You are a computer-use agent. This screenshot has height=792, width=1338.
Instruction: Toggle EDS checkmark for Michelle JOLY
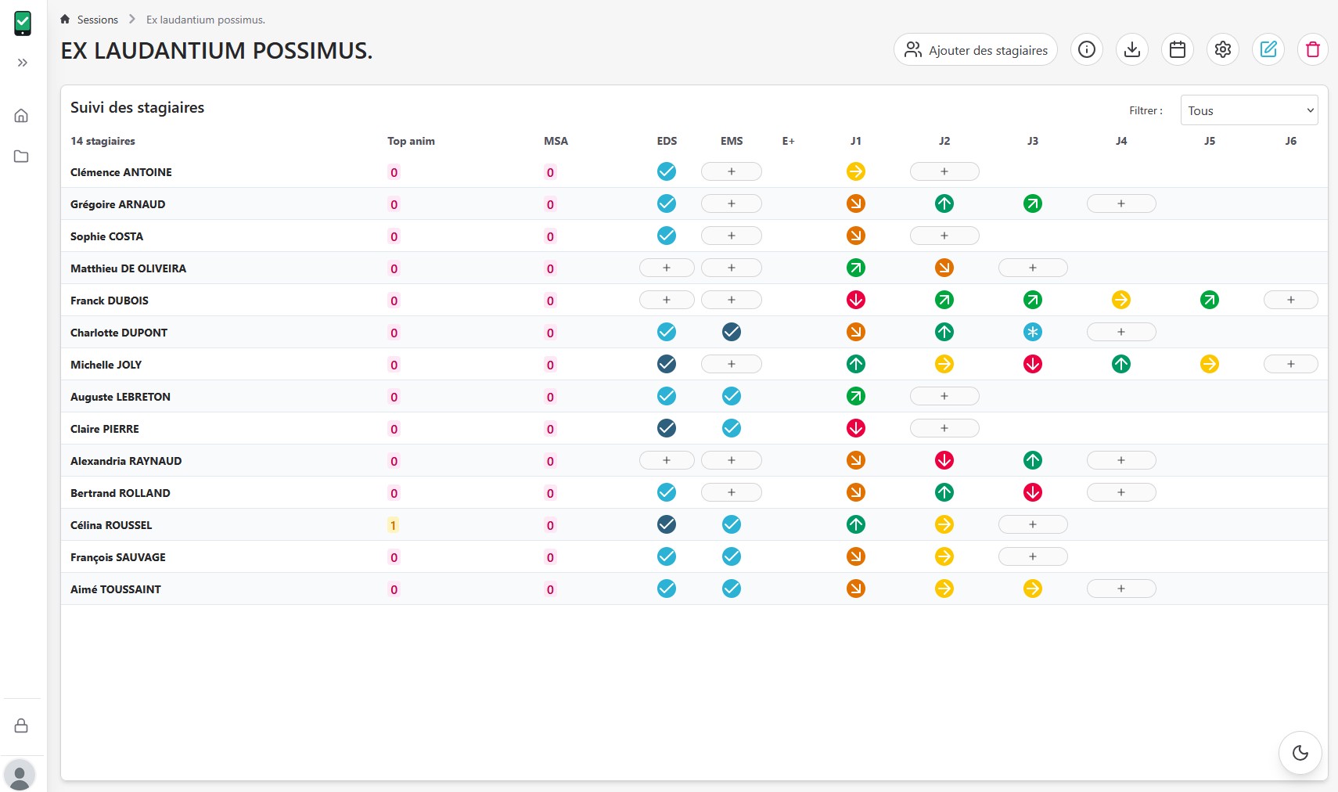(x=667, y=364)
